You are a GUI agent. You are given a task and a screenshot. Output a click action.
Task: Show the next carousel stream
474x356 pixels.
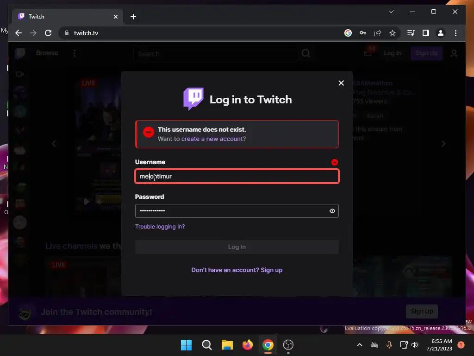tap(443, 144)
